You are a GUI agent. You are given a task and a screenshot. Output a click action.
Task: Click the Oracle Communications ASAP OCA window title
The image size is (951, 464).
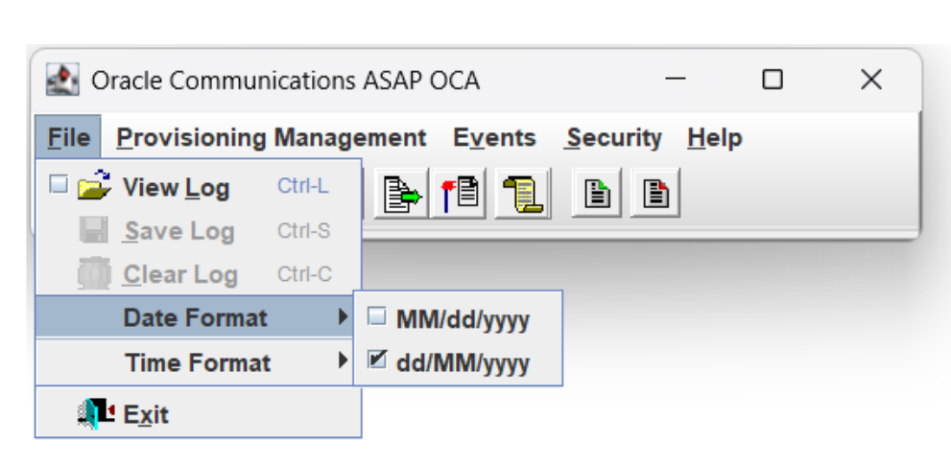(x=286, y=81)
